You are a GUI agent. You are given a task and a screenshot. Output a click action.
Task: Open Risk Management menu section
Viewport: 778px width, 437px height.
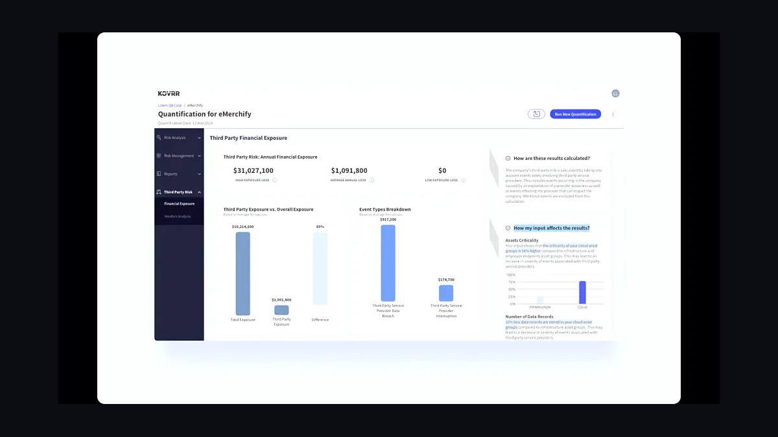pos(179,155)
